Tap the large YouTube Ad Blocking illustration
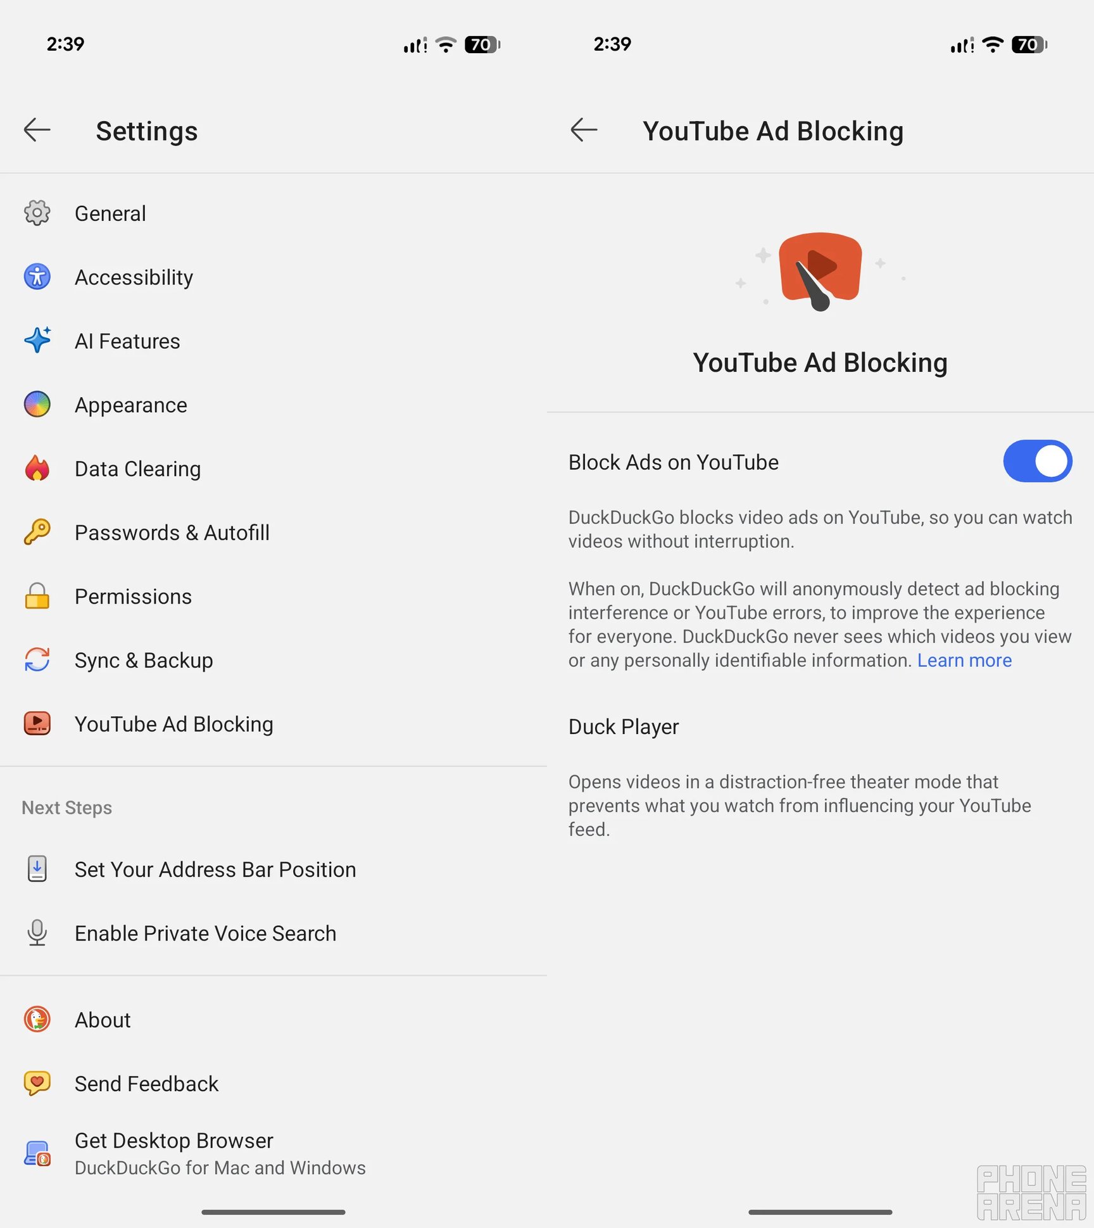Screen dimensions: 1094x1228 tap(820, 272)
